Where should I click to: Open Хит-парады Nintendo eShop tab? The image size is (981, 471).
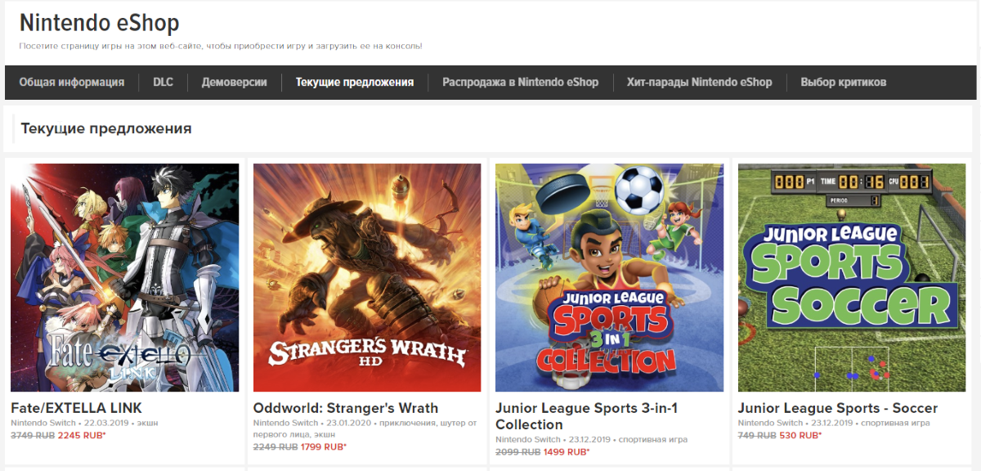tap(699, 83)
